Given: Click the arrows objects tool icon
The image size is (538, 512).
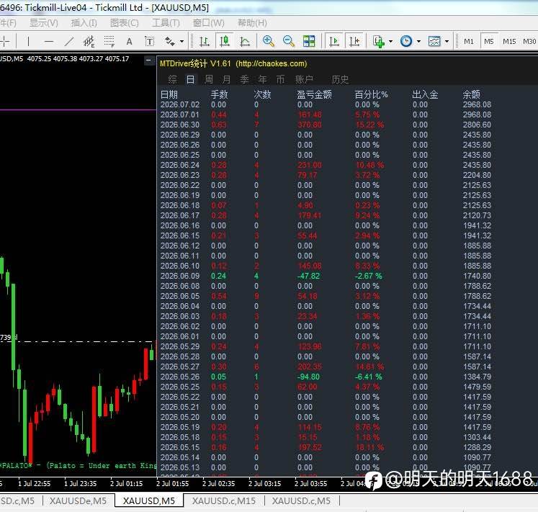Looking at the screenshot, I should point(170,42).
